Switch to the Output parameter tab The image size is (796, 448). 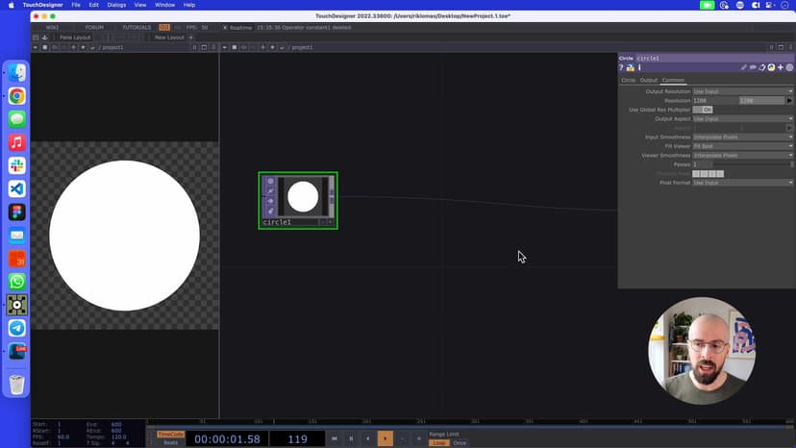point(649,80)
